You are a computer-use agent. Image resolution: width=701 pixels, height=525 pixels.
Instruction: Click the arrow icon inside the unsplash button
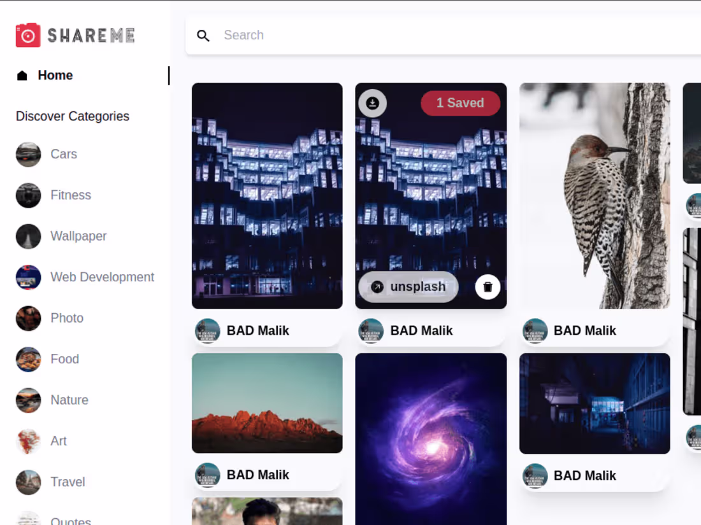(x=377, y=287)
